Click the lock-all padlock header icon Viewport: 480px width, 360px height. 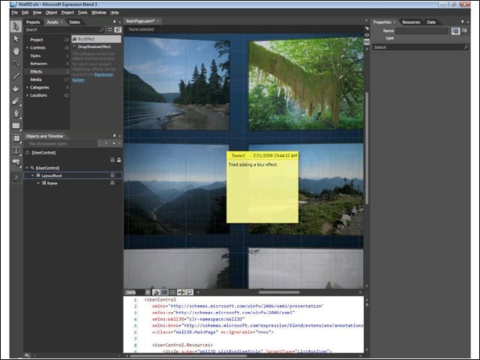click(118, 160)
